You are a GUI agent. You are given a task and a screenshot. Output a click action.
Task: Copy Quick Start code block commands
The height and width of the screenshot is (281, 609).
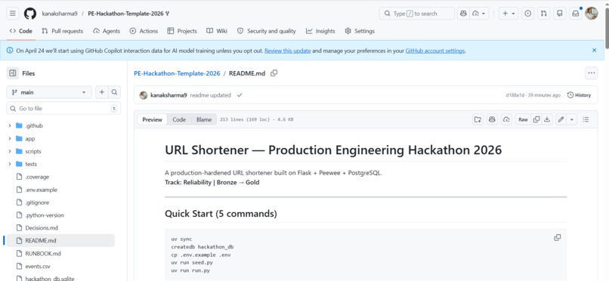[x=558, y=237]
